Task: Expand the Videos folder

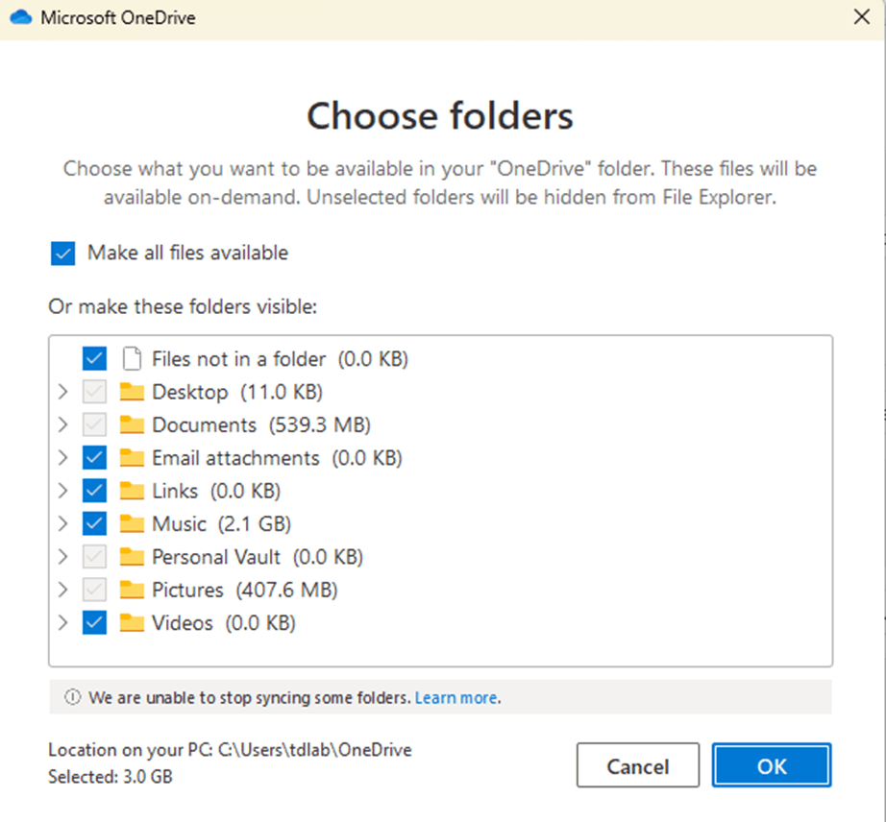Action: click(62, 622)
